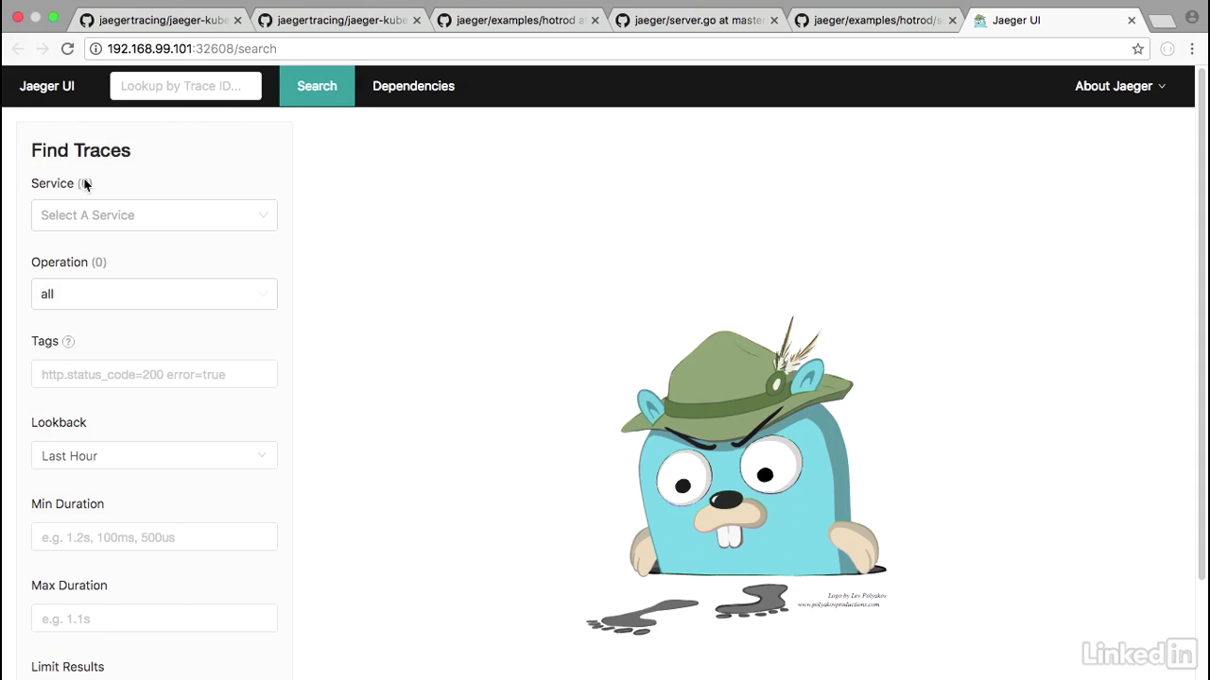Open the Tags help question mark icon
The width and height of the screenshot is (1210, 680).
(x=68, y=342)
